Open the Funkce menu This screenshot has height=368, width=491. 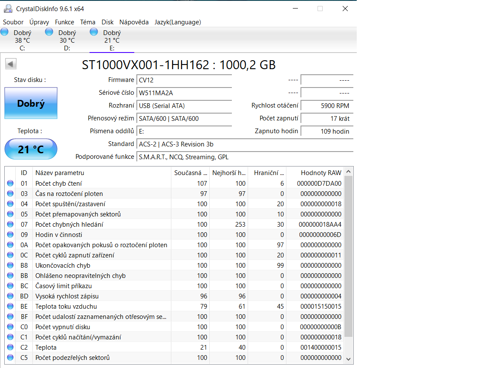64,22
